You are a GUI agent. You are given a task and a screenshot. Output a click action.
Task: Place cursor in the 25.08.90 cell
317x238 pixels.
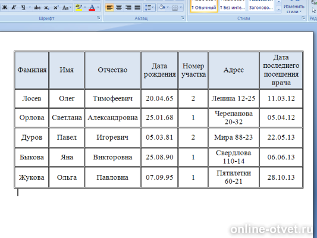click(x=159, y=157)
